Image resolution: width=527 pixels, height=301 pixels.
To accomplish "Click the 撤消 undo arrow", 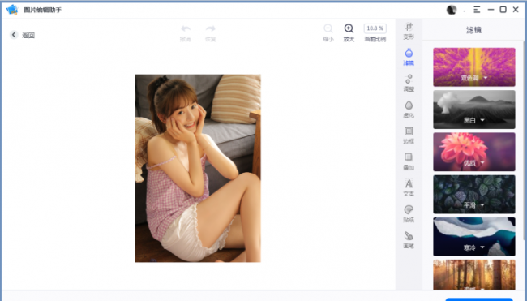I will tap(186, 28).
